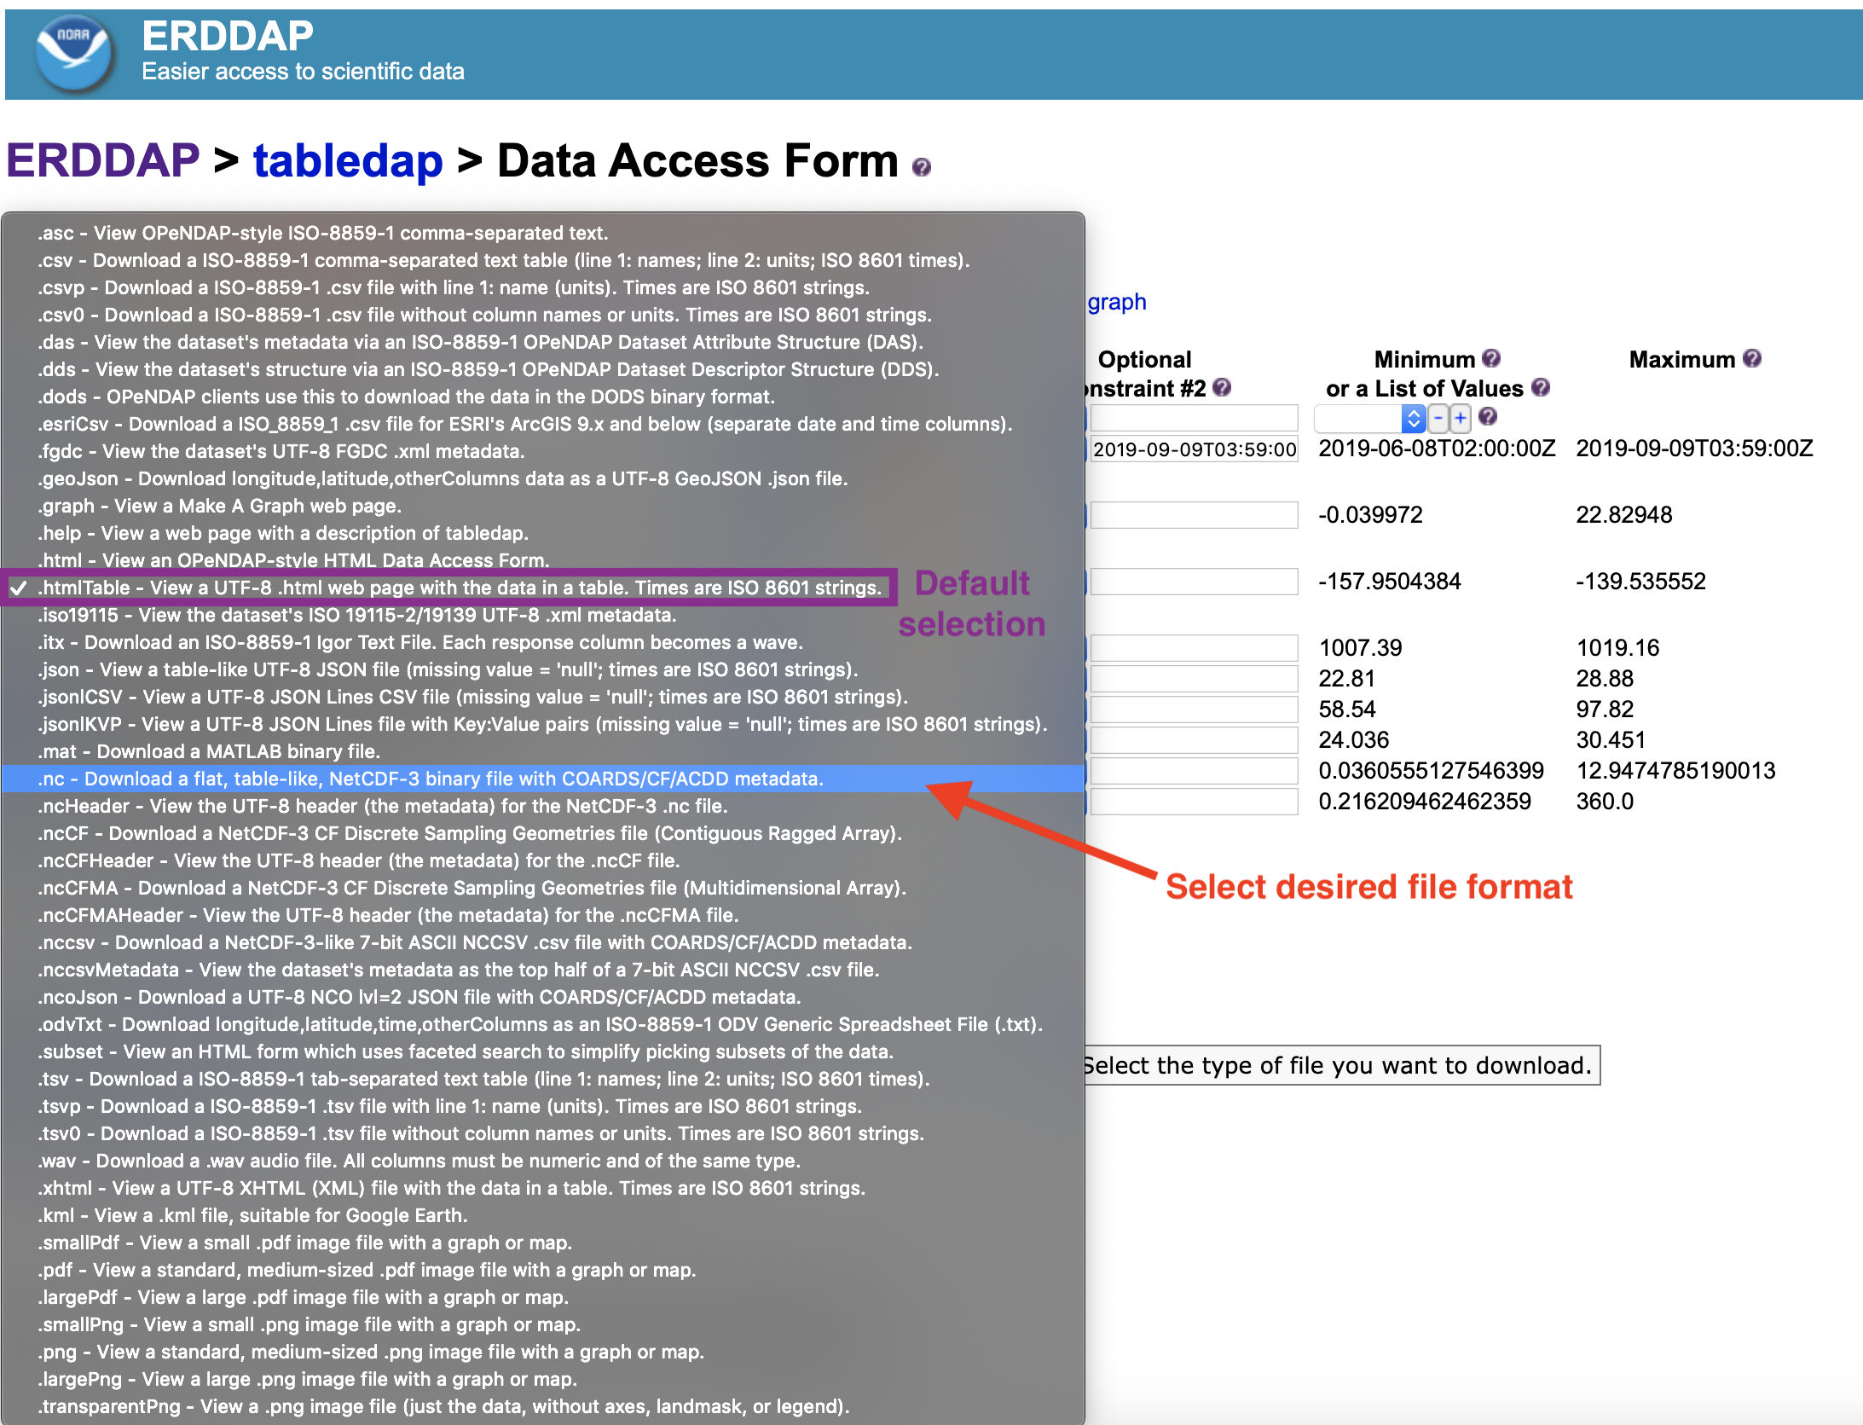Select the .graph Make A Graph option
The height and width of the screenshot is (1425, 1863).
(x=542, y=506)
